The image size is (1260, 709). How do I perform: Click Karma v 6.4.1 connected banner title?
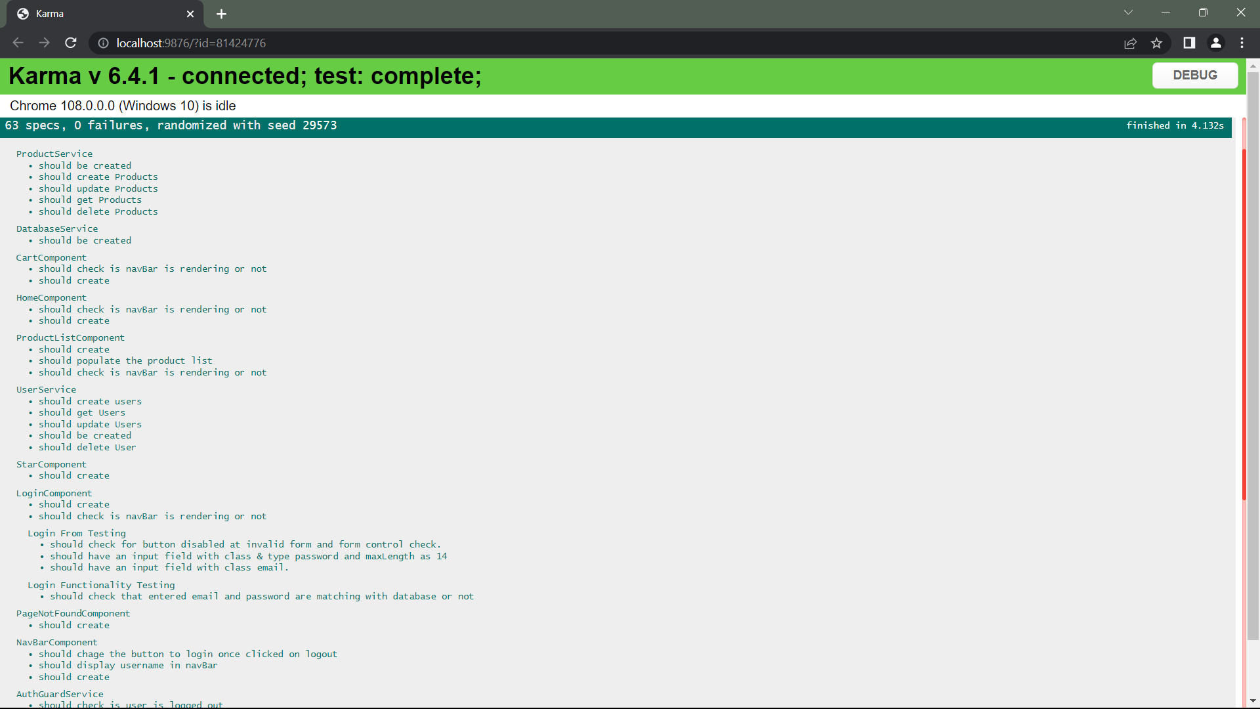[x=245, y=76]
